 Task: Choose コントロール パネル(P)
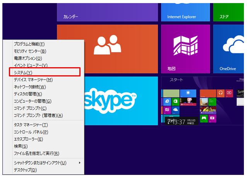[31, 132]
